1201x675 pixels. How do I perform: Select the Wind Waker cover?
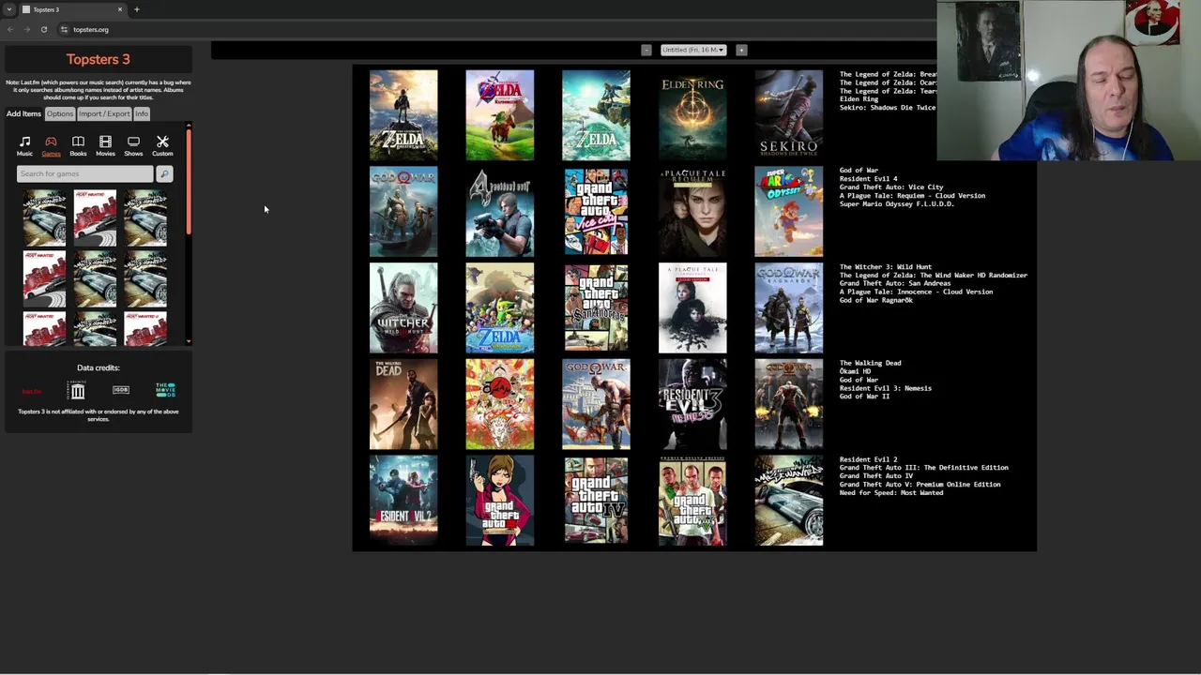click(500, 308)
